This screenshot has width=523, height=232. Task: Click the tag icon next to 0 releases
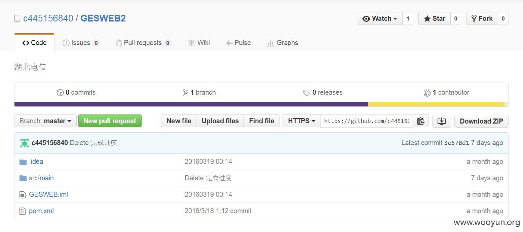pyautogui.click(x=306, y=93)
